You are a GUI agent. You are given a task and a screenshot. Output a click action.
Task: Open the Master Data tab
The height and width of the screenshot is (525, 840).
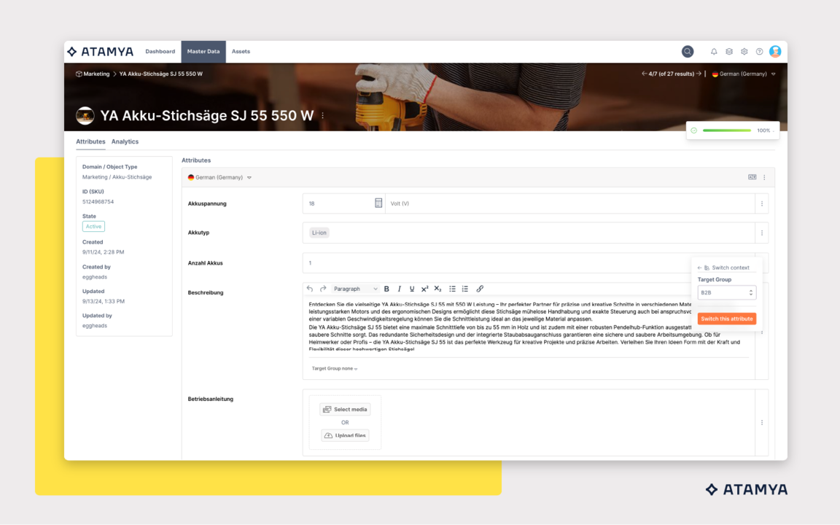click(x=203, y=52)
